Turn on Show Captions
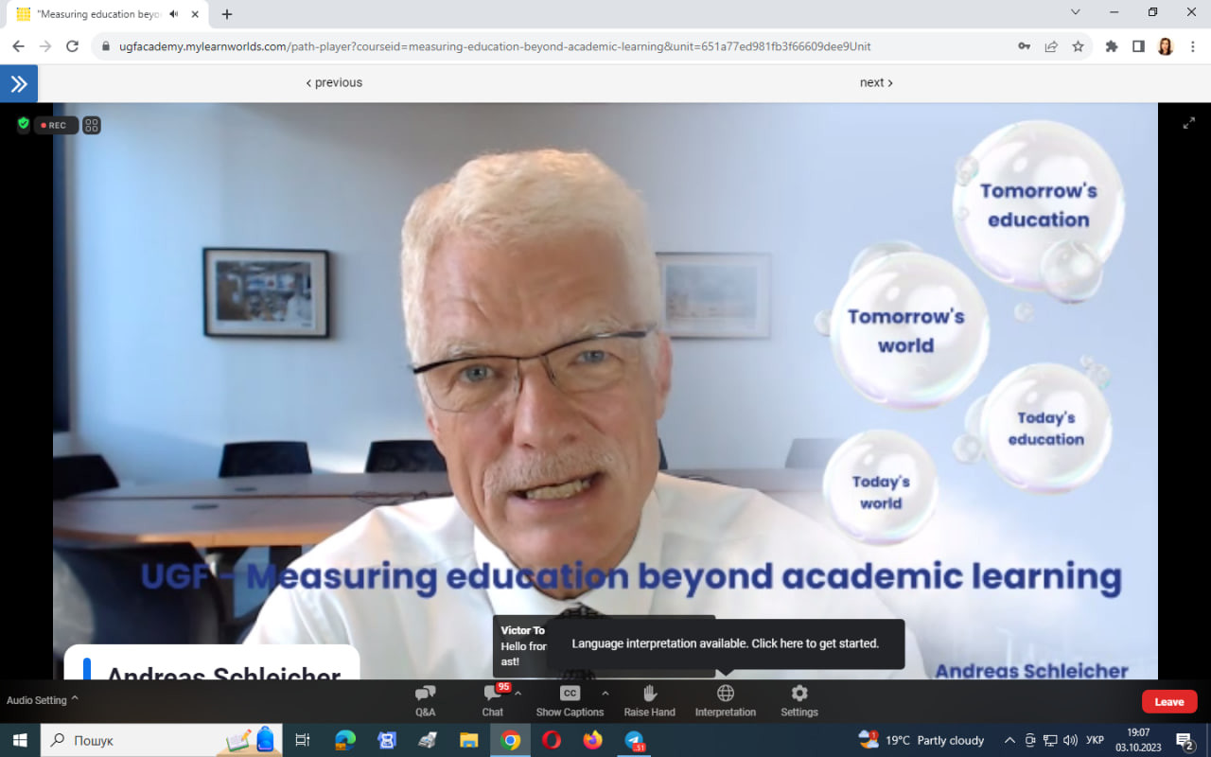1211x757 pixels. pyautogui.click(x=570, y=700)
